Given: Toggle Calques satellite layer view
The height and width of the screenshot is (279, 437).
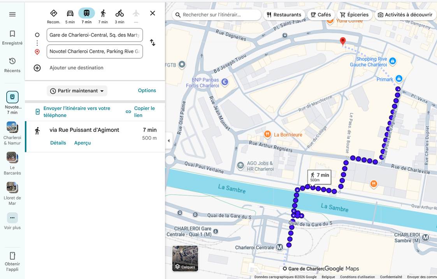Looking at the screenshot, I should point(185,258).
